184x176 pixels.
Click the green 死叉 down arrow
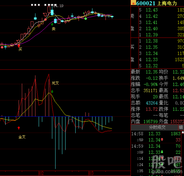52,92
